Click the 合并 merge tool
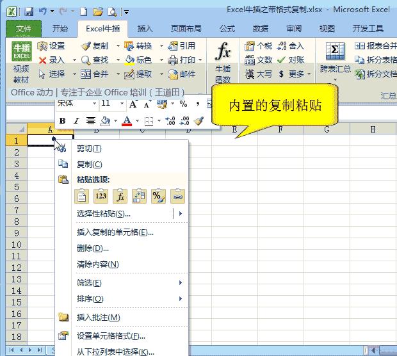The height and width of the screenshot is (356, 397). tap(95, 74)
